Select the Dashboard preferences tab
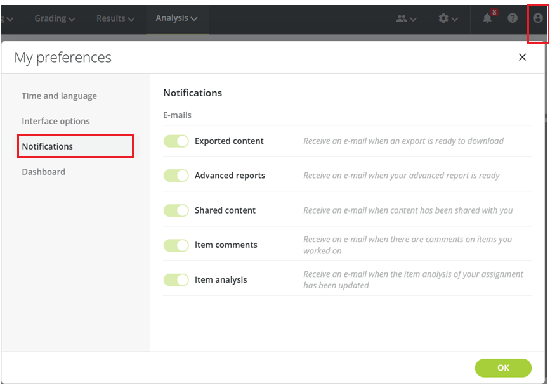Viewport: 550px width, 384px height. [43, 171]
